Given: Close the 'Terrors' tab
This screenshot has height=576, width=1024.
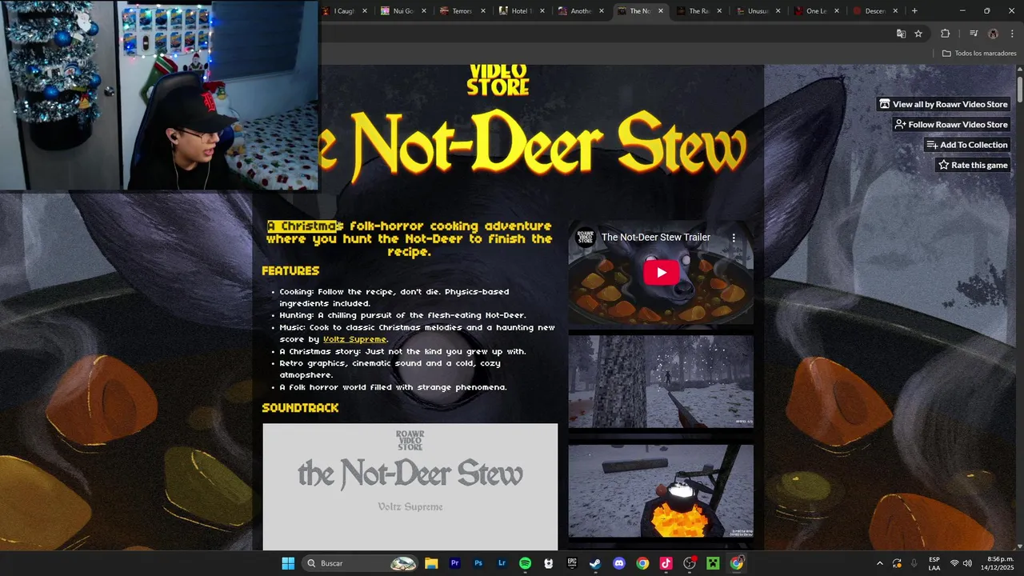Looking at the screenshot, I should coord(482,11).
